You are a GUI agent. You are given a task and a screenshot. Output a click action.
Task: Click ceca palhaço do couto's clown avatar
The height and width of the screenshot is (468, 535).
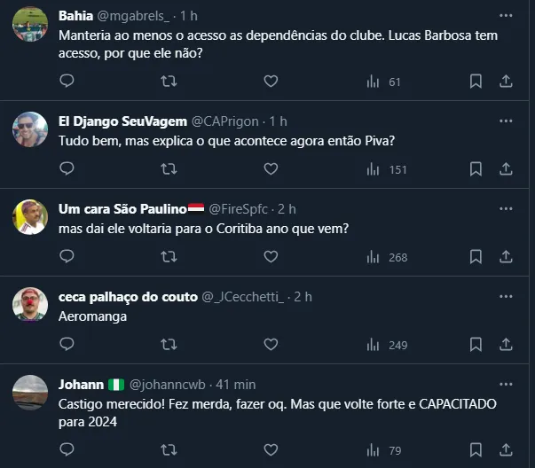(30, 305)
